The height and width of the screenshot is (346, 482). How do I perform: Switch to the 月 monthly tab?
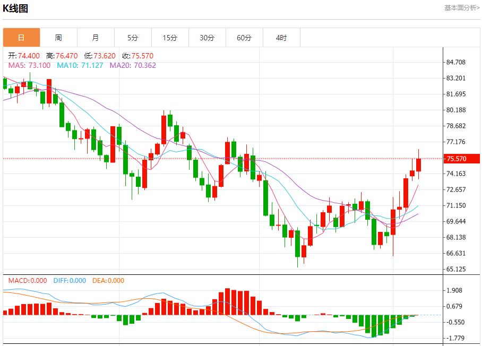(x=96, y=38)
